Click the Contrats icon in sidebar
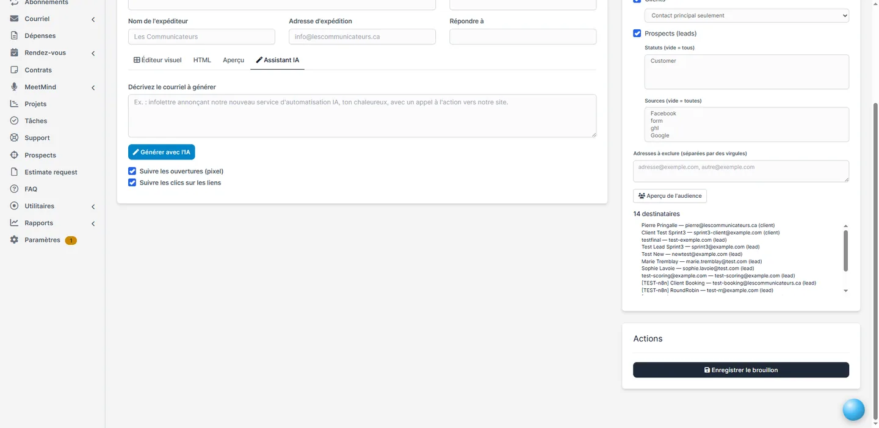The image size is (879, 428). click(x=14, y=70)
